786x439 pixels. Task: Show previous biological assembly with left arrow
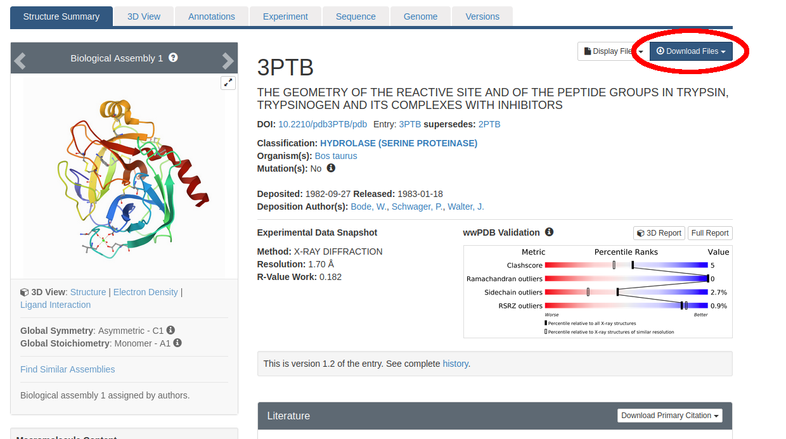point(20,61)
